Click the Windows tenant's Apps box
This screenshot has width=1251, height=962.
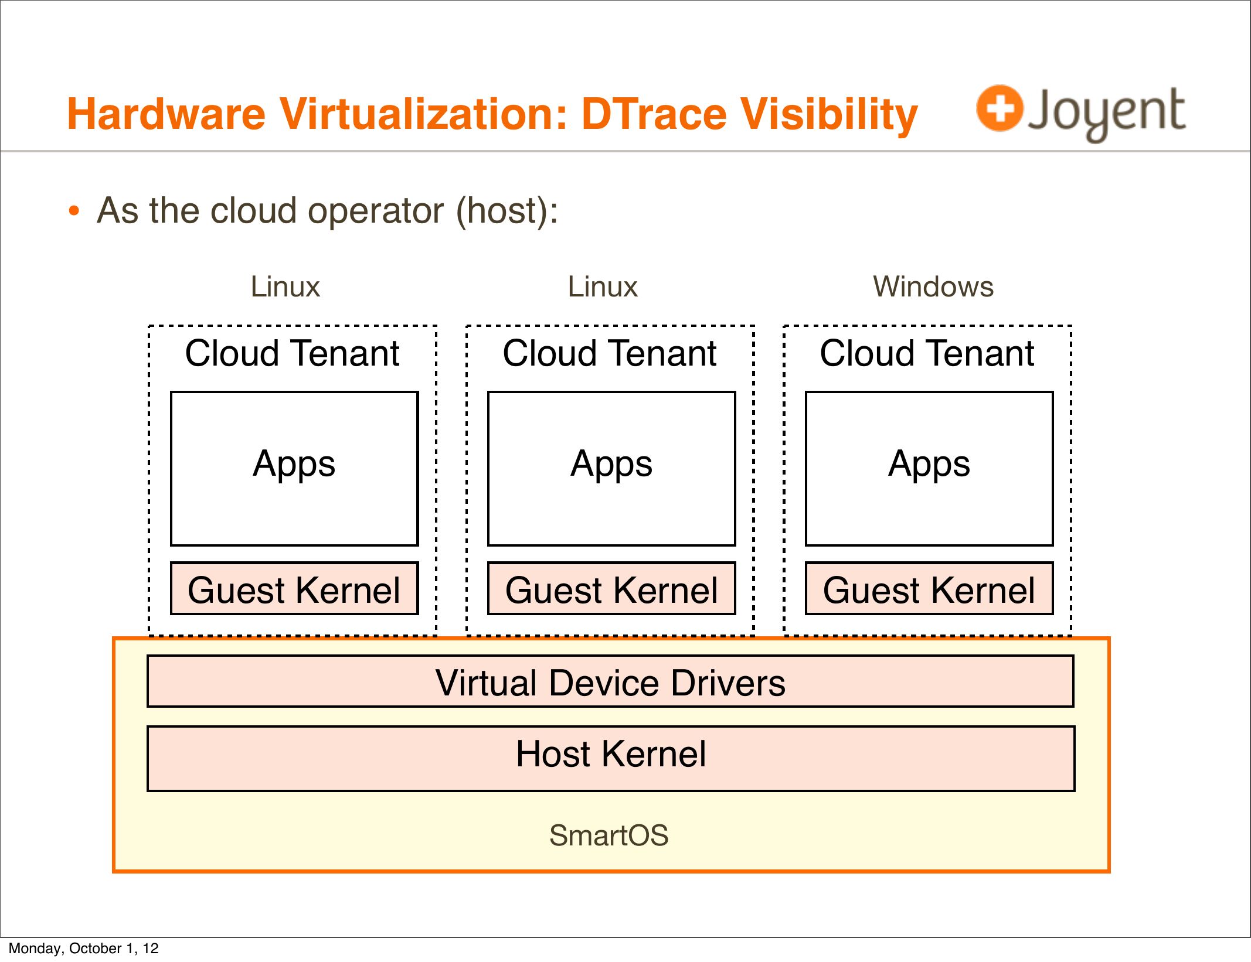[x=929, y=469]
